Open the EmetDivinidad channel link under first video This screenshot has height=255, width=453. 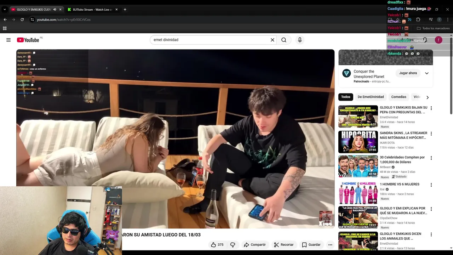[x=389, y=117]
